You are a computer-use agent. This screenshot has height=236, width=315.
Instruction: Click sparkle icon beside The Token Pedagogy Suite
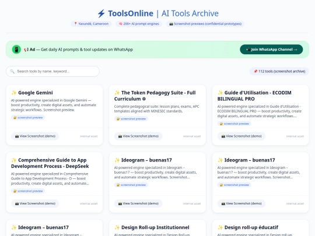click(x=117, y=93)
